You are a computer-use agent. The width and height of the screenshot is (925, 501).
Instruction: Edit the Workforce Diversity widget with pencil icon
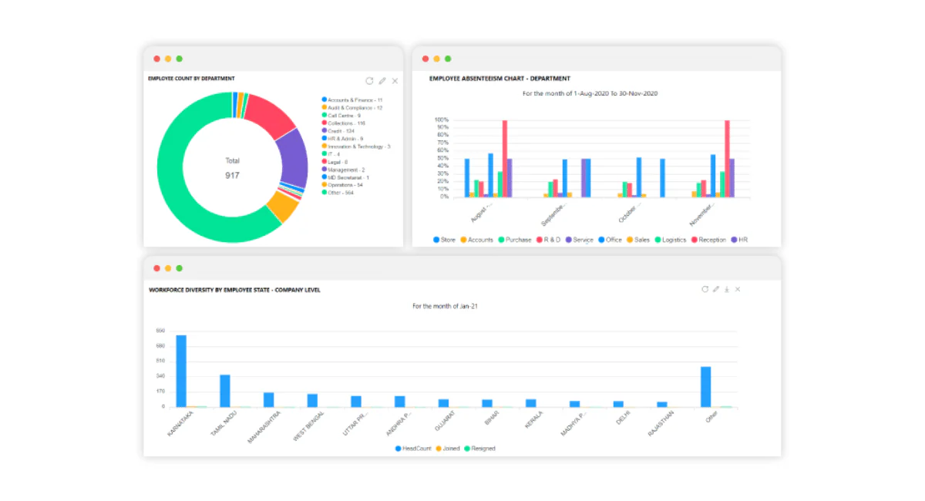pos(716,289)
